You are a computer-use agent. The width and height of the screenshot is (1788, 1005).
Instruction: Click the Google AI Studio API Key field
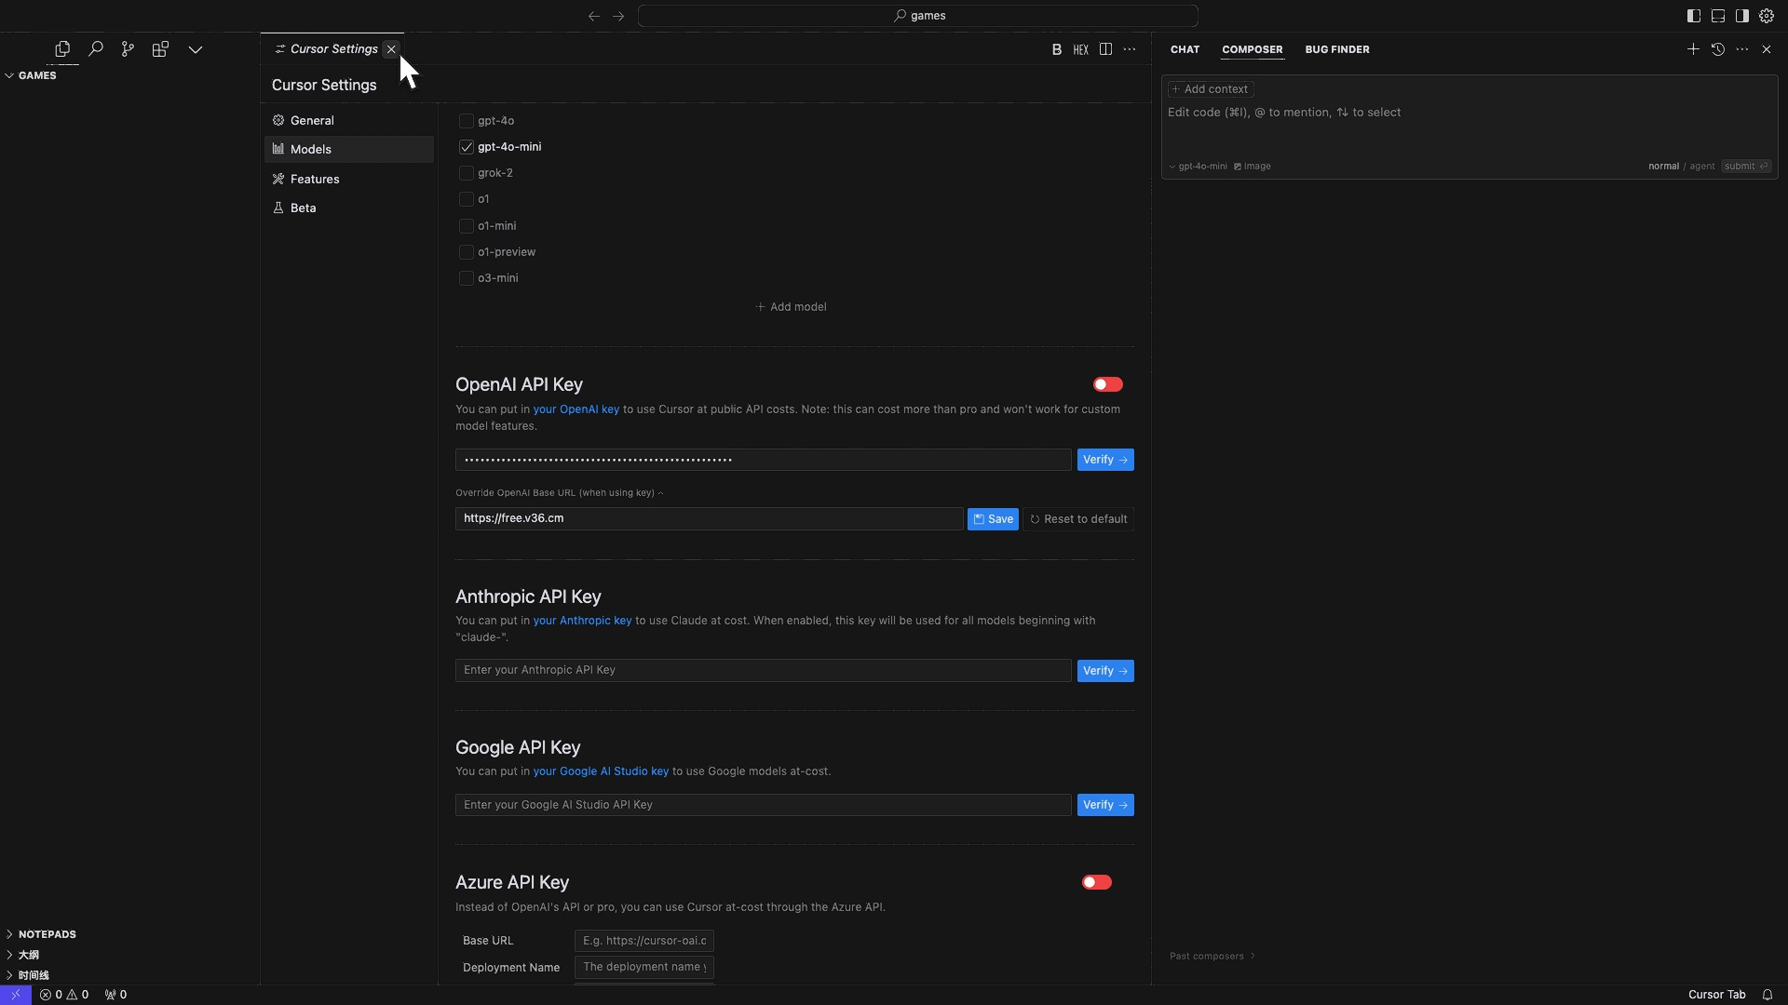[763, 805]
